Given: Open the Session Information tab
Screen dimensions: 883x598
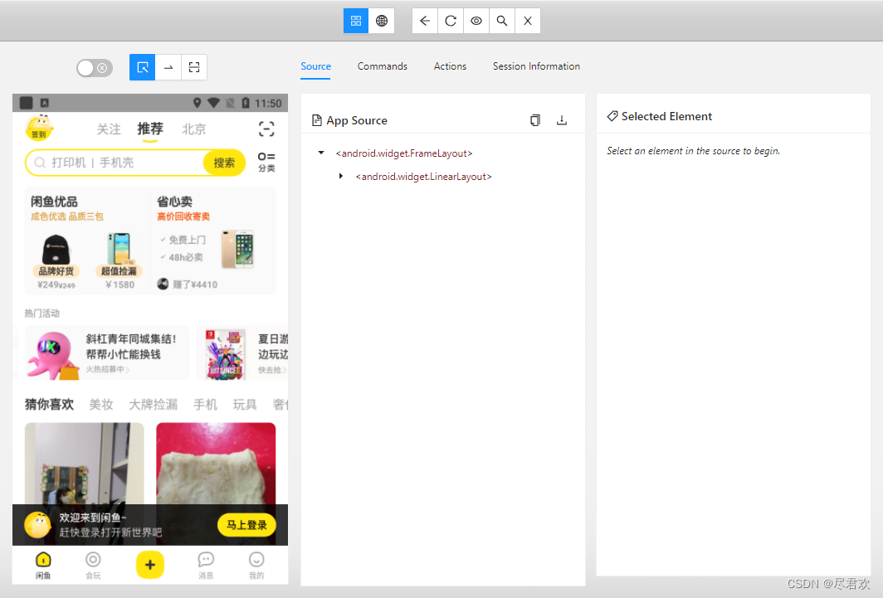Looking at the screenshot, I should 536,66.
